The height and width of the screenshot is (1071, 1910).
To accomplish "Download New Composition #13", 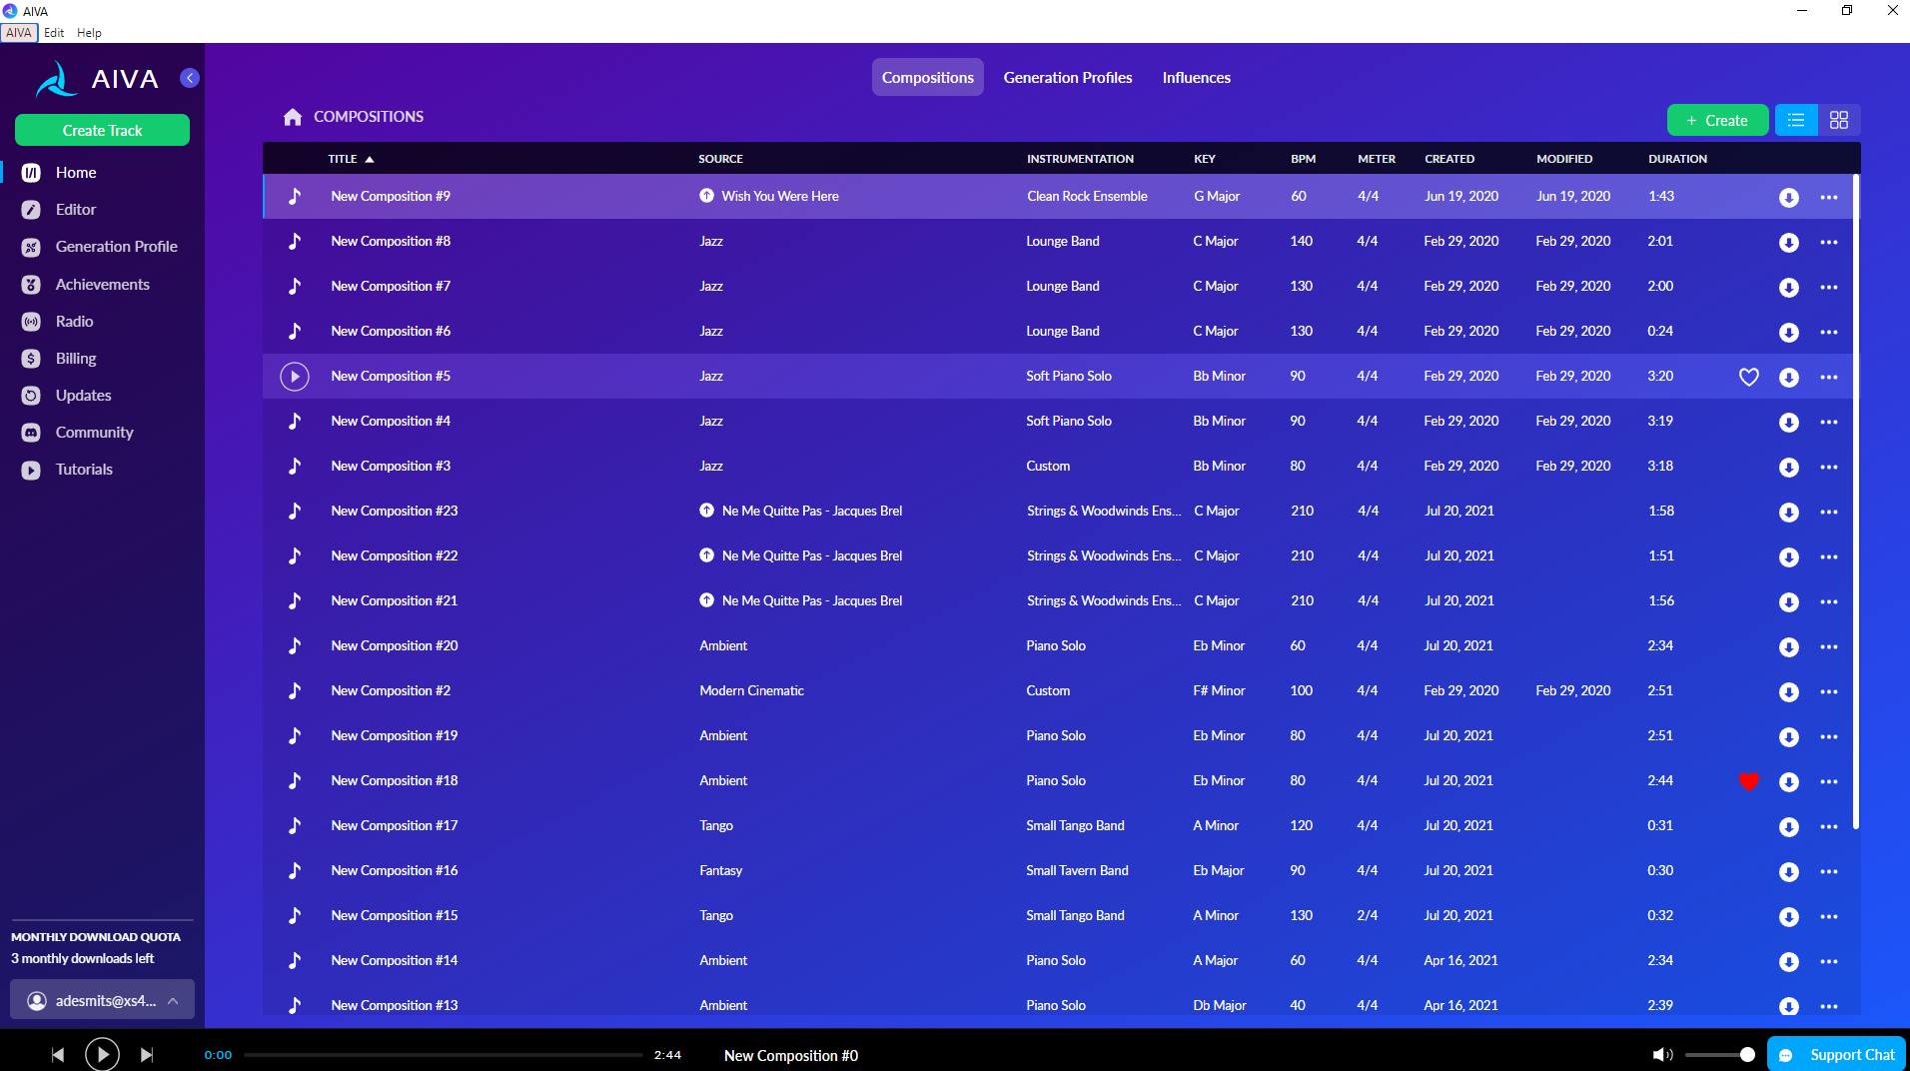I will click(1789, 1006).
